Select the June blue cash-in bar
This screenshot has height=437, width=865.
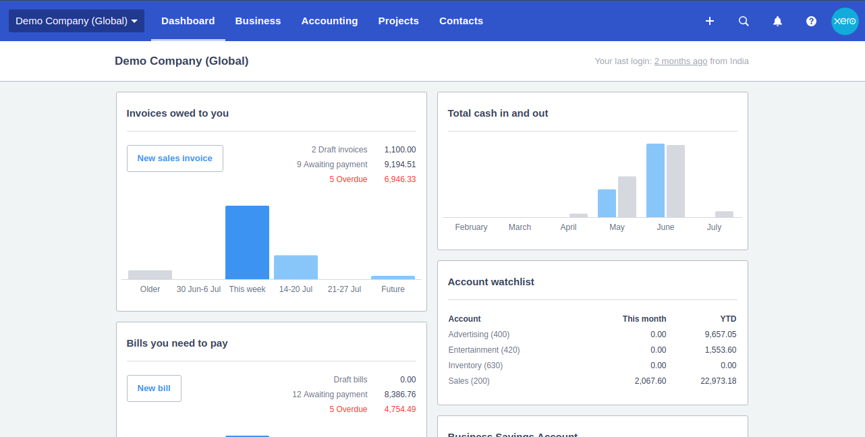coord(655,180)
